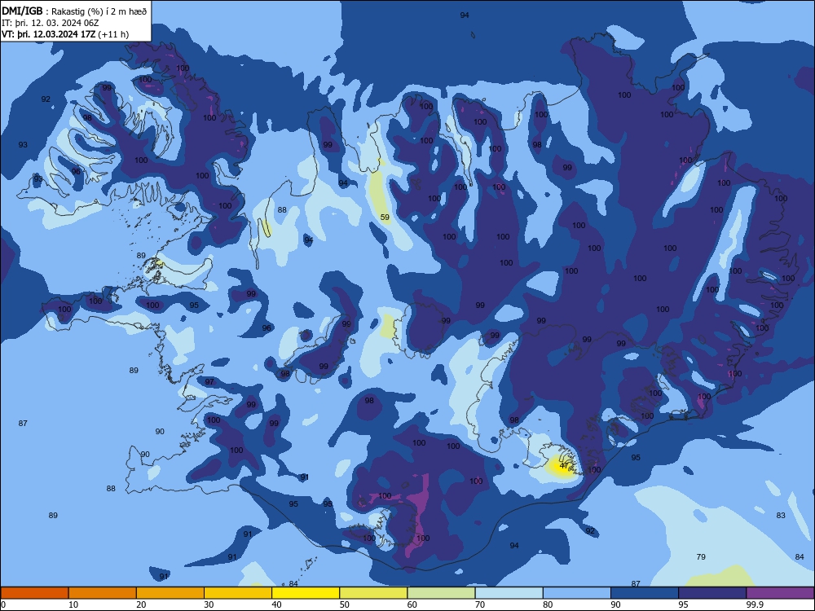Image resolution: width=815 pixels, height=611 pixels.
Task: Click the legend tick label '60'
Action: click(x=412, y=604)
